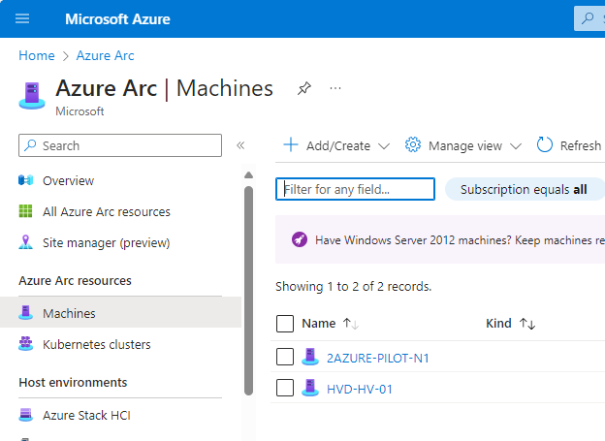Collapse the sidebar with double chevron

click(240, 145)
